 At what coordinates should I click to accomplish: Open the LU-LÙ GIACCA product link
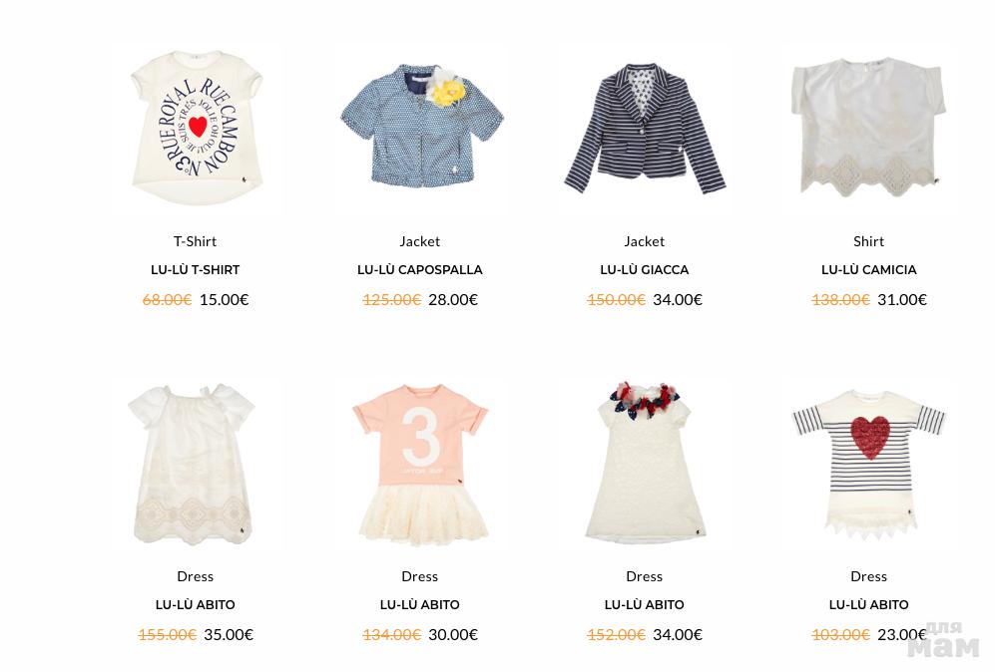[645, 269]
